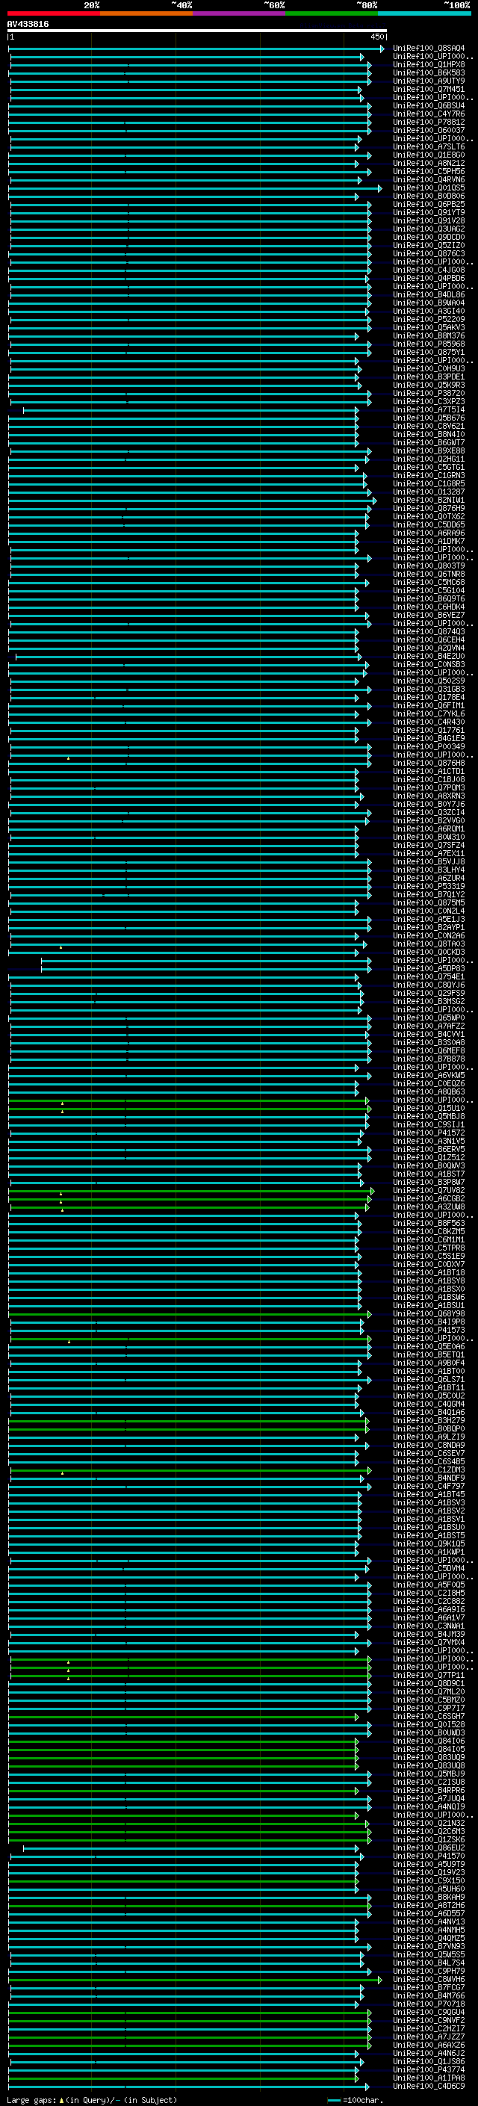This screenshot has height=2106, width=478.
Task: Open hit UniRef100_A9UTY9
Action: tap(429, 81)
